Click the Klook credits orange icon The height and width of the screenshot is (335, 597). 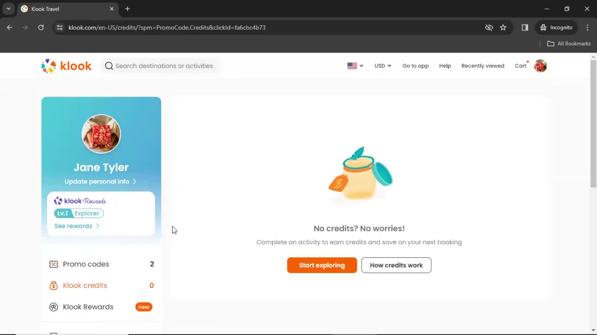[54, 285]
